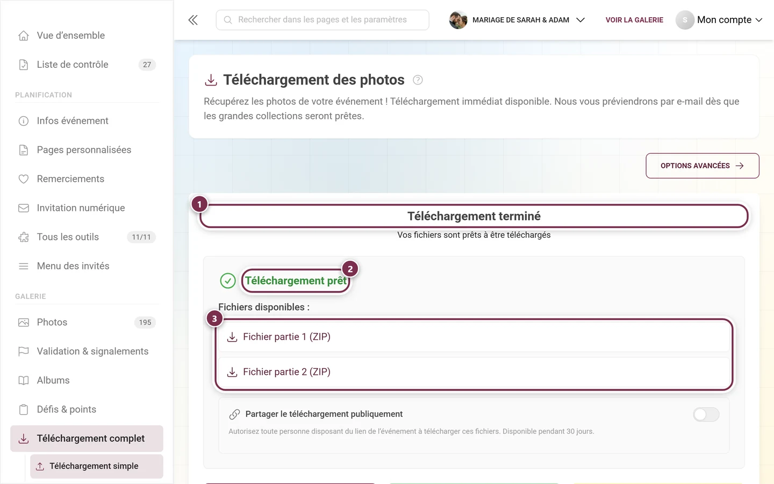The height and width of the screenshot is (484, 774).
Task: Click the heart icon next to Remerciements
Action: pyautogui.click(x=24, y=179)
